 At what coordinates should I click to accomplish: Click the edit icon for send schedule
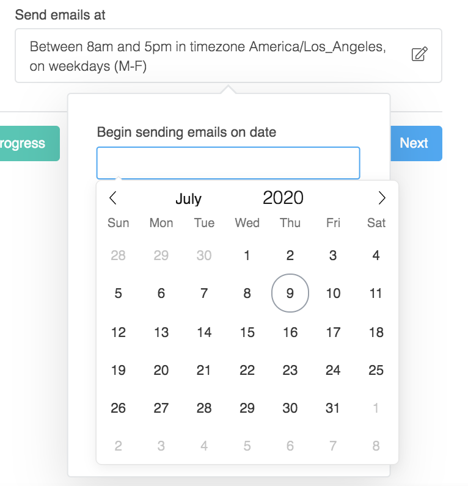tap(419, 54)
